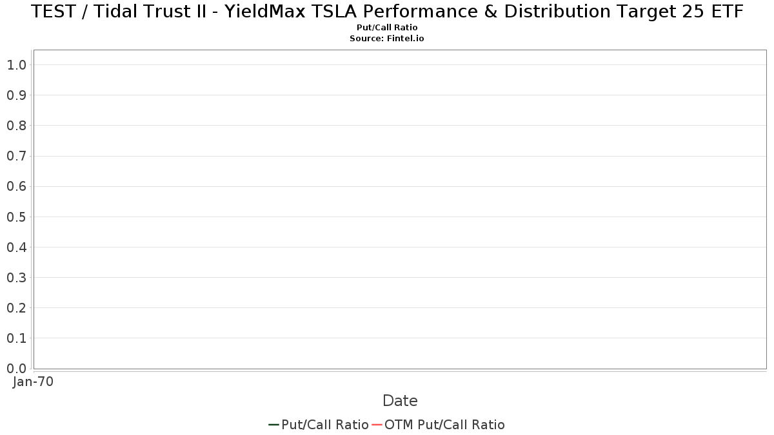Click the 0.4 y-axis tick label
The width and height of the screenshot is (774, 435).
(x=16, y=247)
